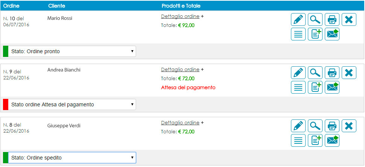Expand 'Dettaglio ordine' link for Andrea Bianchi
Viewport: 365px width, 167px height.
(180, 70)
